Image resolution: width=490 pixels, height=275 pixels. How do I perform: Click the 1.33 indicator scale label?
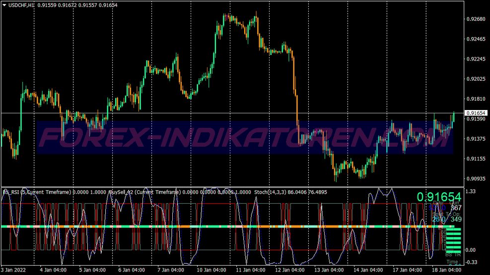tap(471, 191)
